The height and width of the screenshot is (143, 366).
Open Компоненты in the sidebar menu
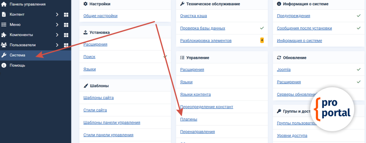click(x=21, y=35)
